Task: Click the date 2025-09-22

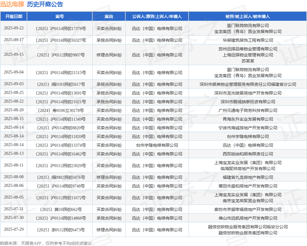Action: (14, 28)
